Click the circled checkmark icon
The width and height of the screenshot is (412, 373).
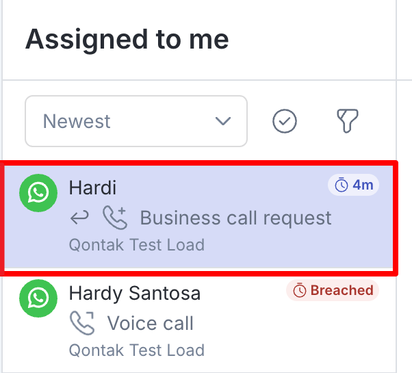click(x=284, y=122)
